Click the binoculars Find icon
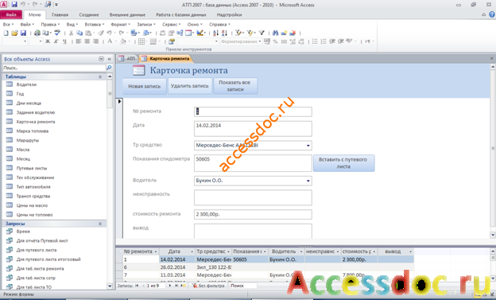Viewport: 496px width, 300px height. coord(275,33)
